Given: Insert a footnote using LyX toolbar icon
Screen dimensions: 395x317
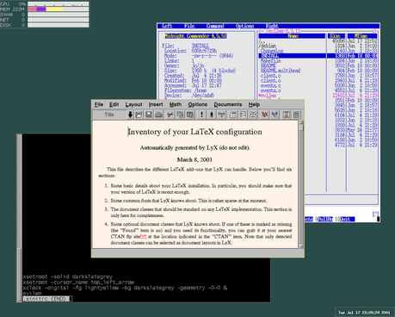Looking at the screenshot, I should click(233, 115).
